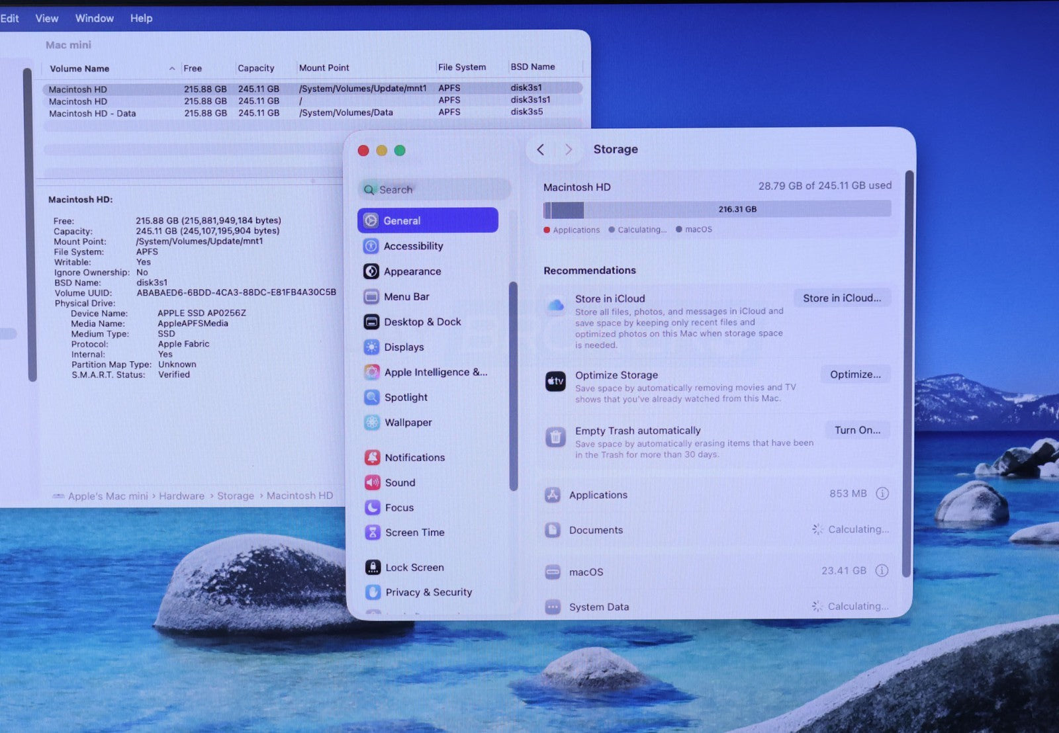Show info for macOS storage
Screen dimensions: 1059x733
[x=882, y=571]
